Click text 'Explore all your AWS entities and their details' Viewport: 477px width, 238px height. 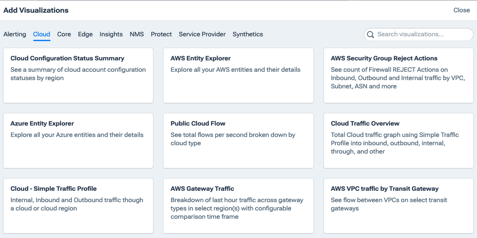click(x=235, y=70)
